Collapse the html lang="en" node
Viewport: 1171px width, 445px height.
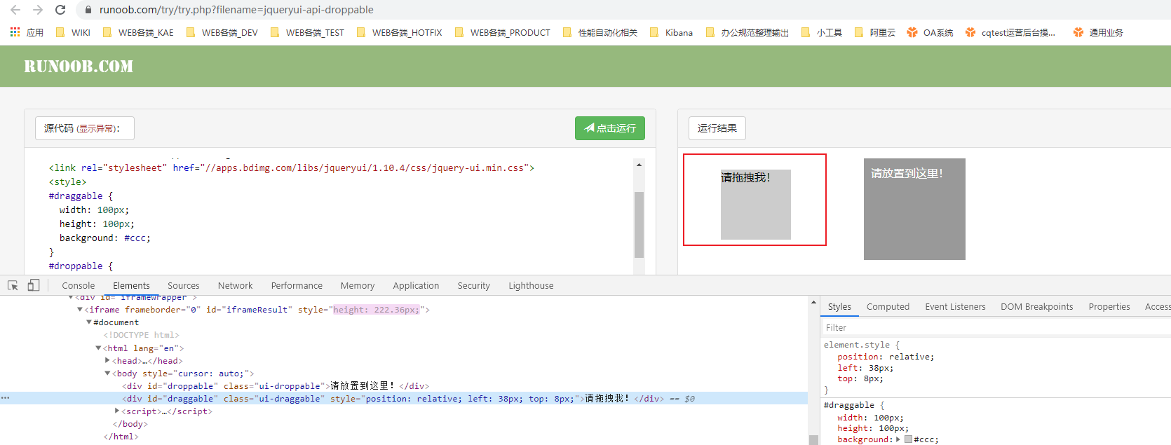[98, 348]
